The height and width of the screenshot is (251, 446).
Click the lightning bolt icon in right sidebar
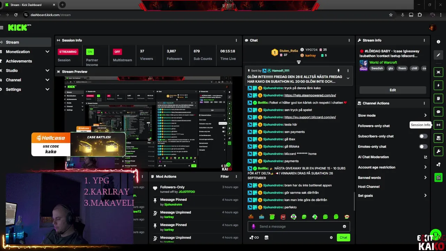[x=438, y=85]
